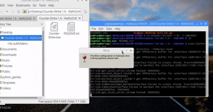This screenshot has height=112, width=213.
Task: Open the View menu in the file manager
Action: point(10,5)
